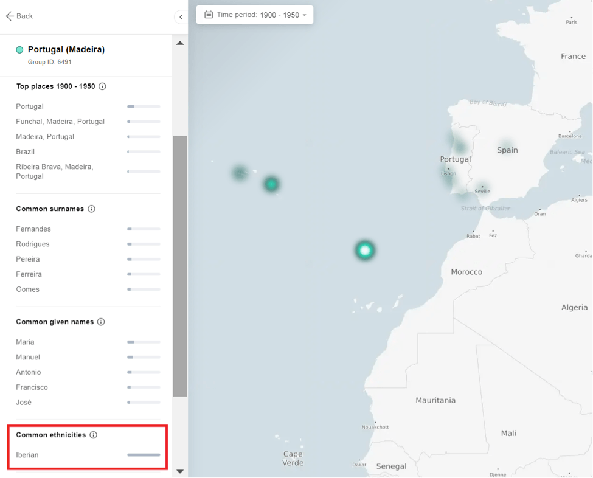This screenshot has width=593, height=478.
Task: Click the Iberian ethnicity bar
Action: click(x=144, y=455)
